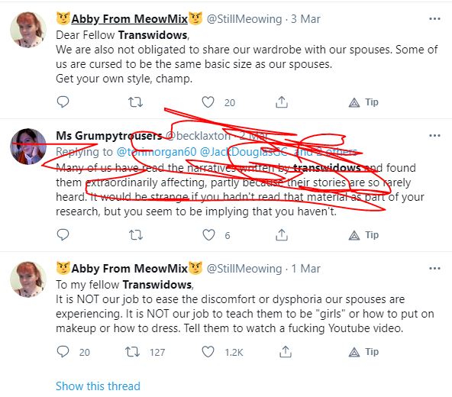Show this thread link
Viewport: 452px width, 397px height.
98,386
